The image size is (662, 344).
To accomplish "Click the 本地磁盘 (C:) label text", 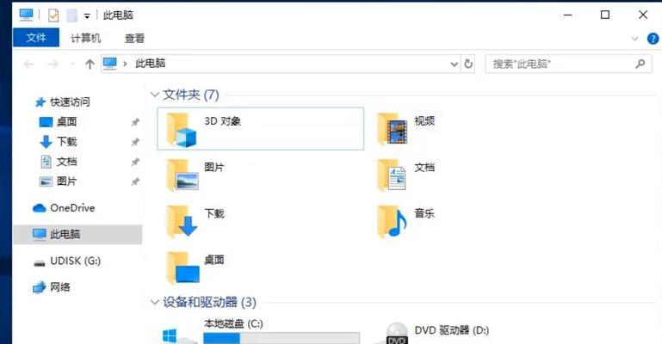I will click(x=233, y=323).
